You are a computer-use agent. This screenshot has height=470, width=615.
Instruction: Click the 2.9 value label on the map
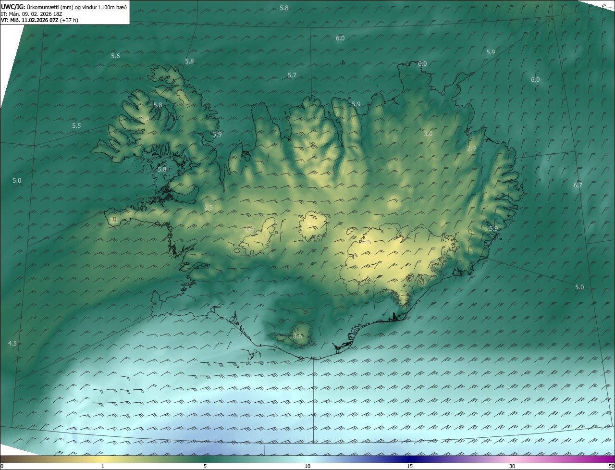point(471,148)
